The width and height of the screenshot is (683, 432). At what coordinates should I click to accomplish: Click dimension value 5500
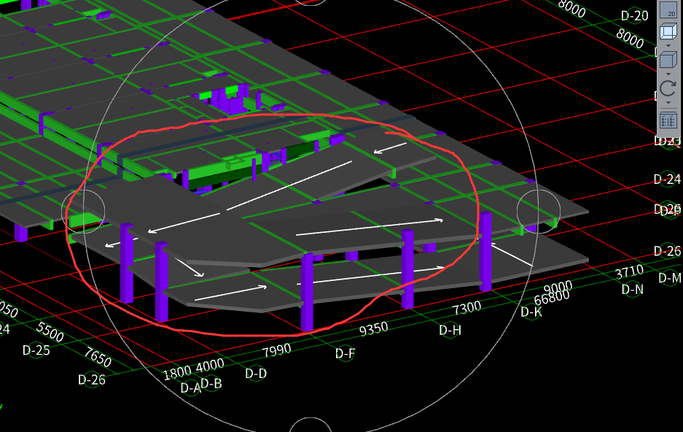click(x=50, y=332)
